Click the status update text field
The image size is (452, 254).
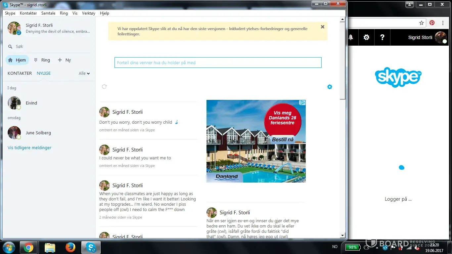[x=218, y=63]
